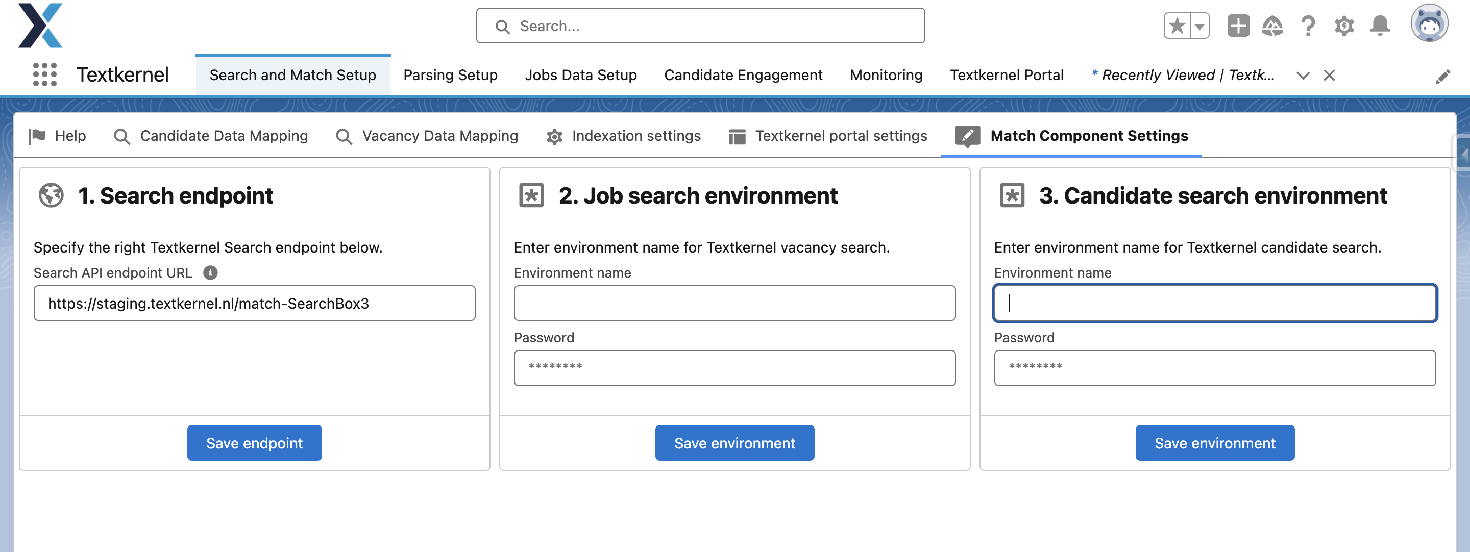Save the Search API endpoint
1470x552 pixels.
[x=254, y=442]
